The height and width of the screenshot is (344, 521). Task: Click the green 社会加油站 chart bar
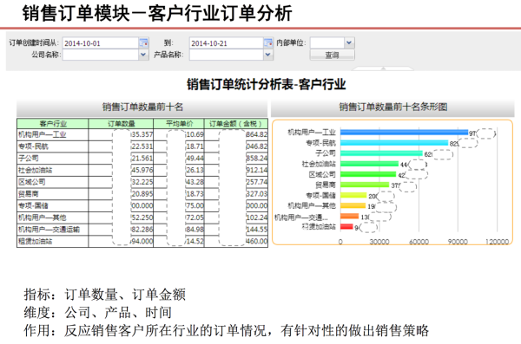[370, 164]
